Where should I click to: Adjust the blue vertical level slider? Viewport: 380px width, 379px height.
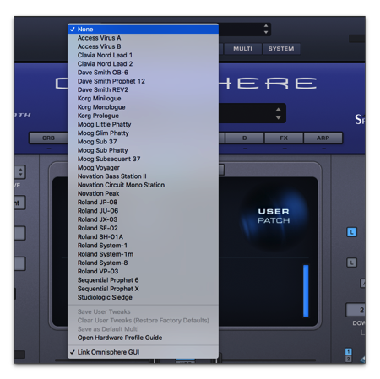pos(306,290)
